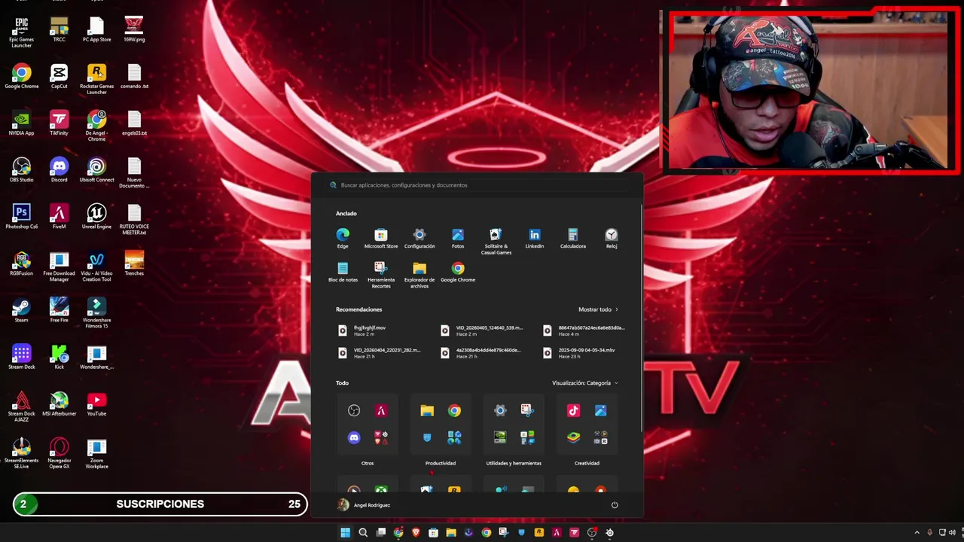
Task: Click Mostrar todo recommendations link
Action: pyautogui.click(x=598, y=309)
